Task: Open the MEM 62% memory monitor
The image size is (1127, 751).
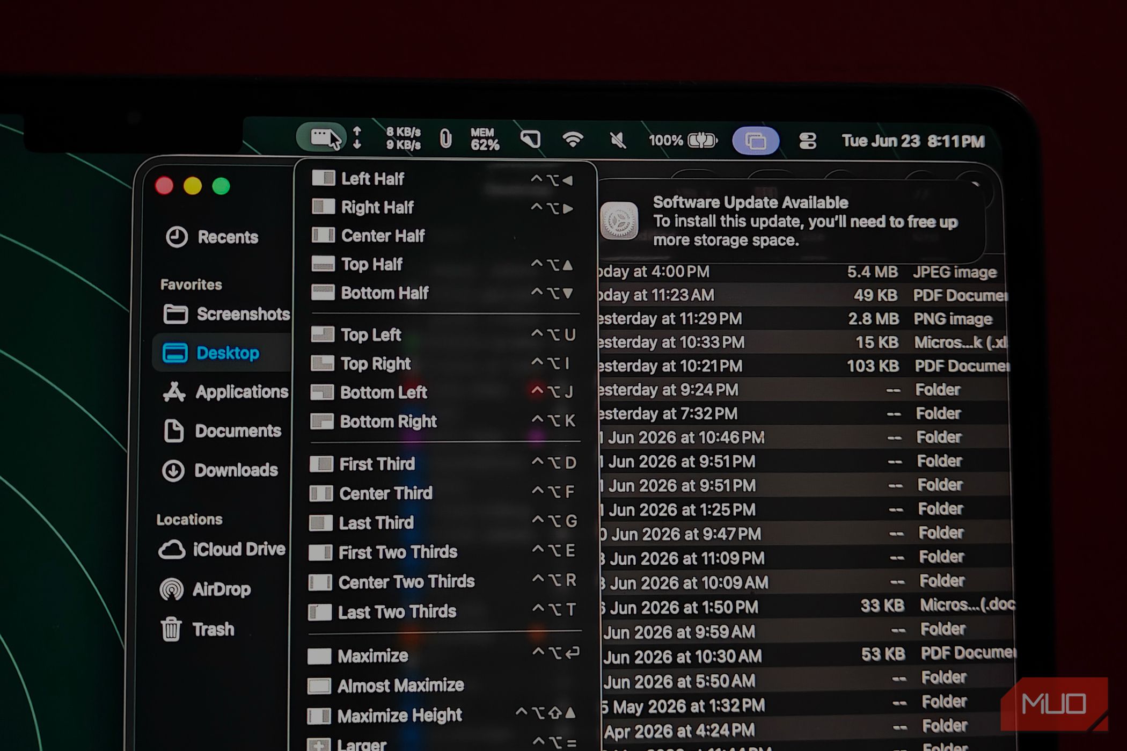Action: (484, 139)
